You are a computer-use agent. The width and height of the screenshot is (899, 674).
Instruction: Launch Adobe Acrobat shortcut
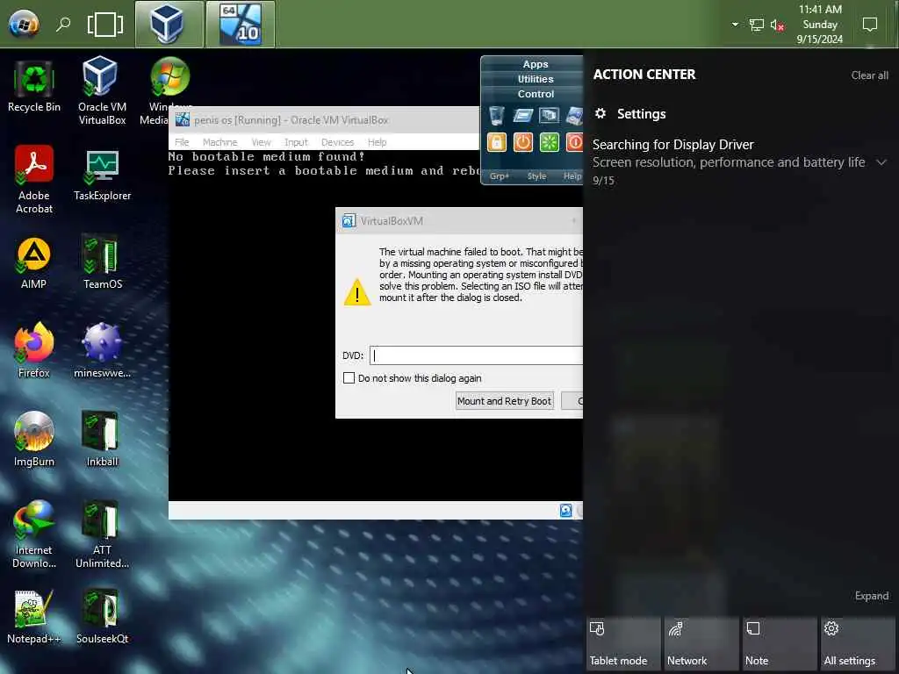pos(34,179)
